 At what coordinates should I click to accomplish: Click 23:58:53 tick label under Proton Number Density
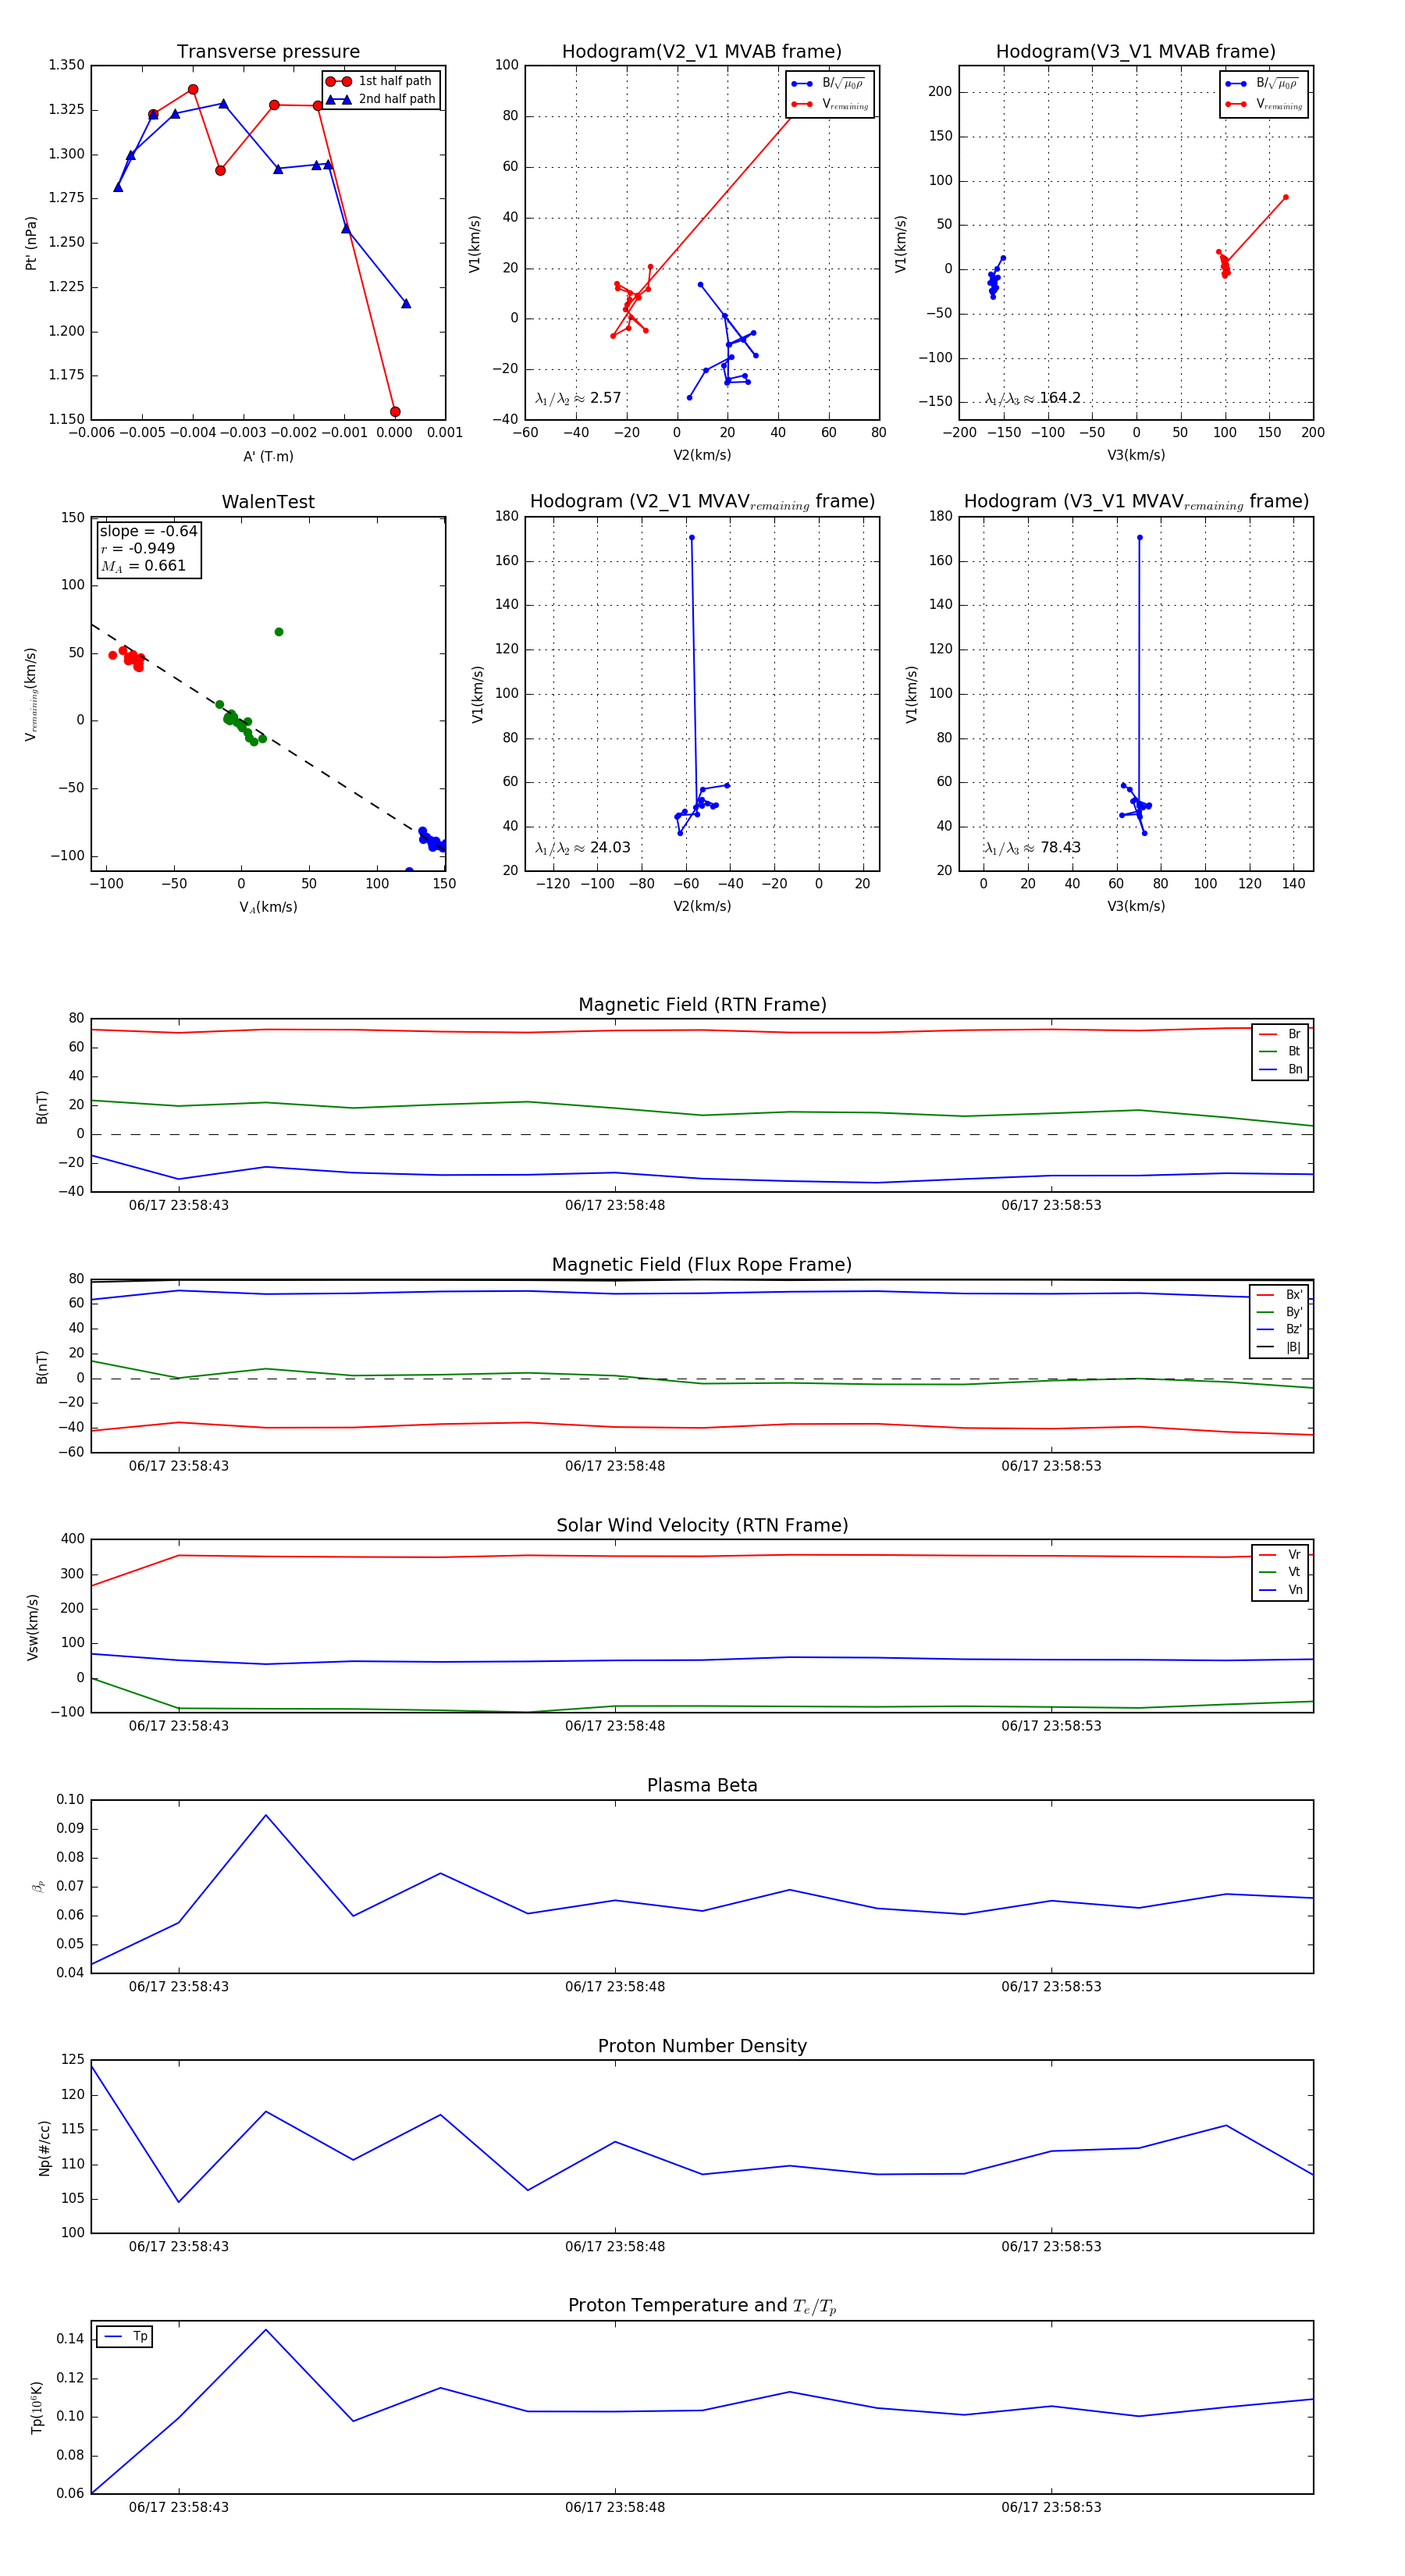pyautogui.click(x=1051, y=2246)
